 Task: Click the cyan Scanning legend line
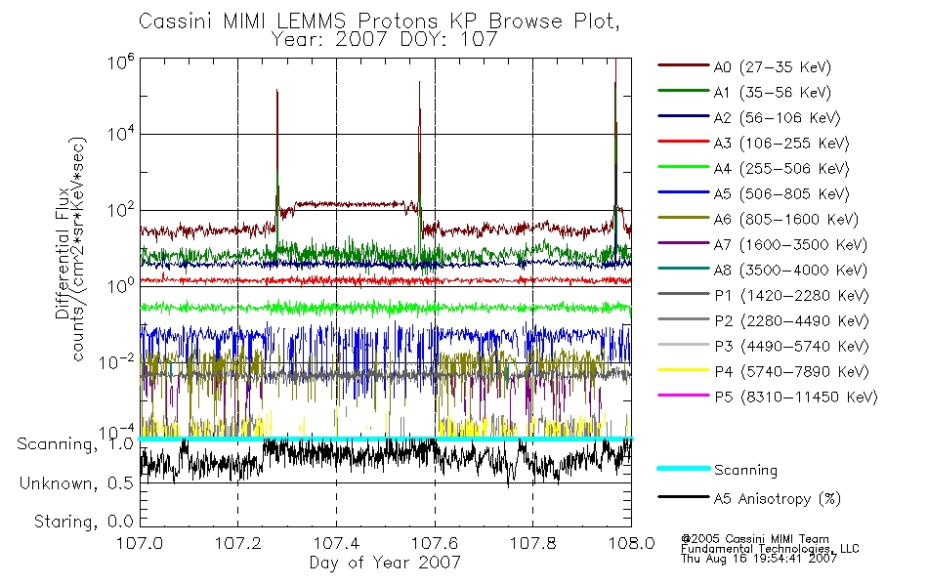683,468
